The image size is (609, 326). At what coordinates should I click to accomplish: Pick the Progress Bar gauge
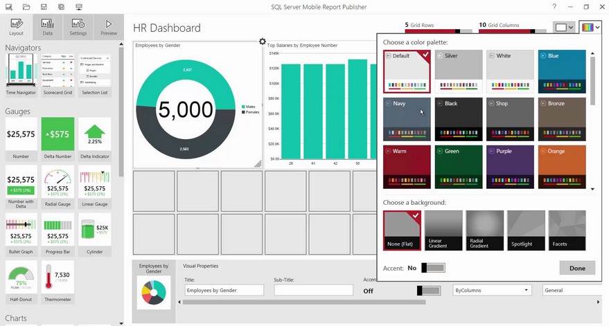58,235
